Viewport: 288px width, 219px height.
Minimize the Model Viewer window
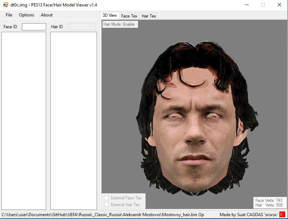[x=246, y=5]
